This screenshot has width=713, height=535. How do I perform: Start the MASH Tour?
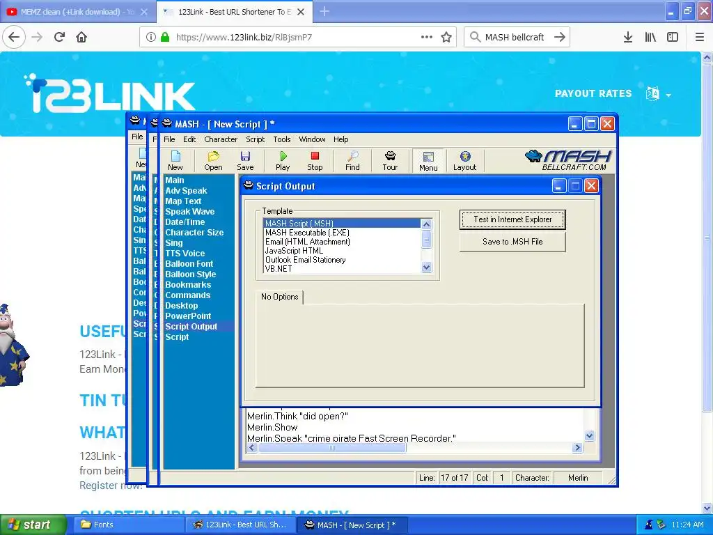point(390,161)
